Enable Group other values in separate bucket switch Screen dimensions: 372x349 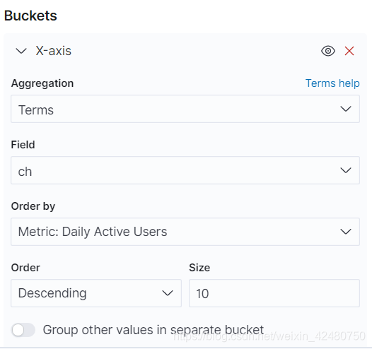pos(23,330)
